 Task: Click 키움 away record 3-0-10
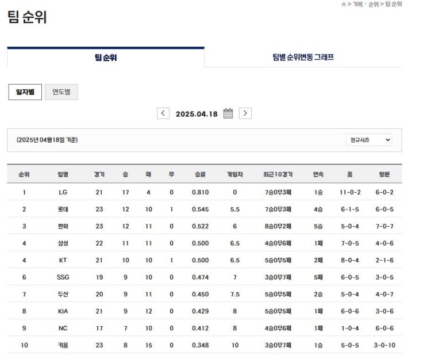[x=384, y=345]
